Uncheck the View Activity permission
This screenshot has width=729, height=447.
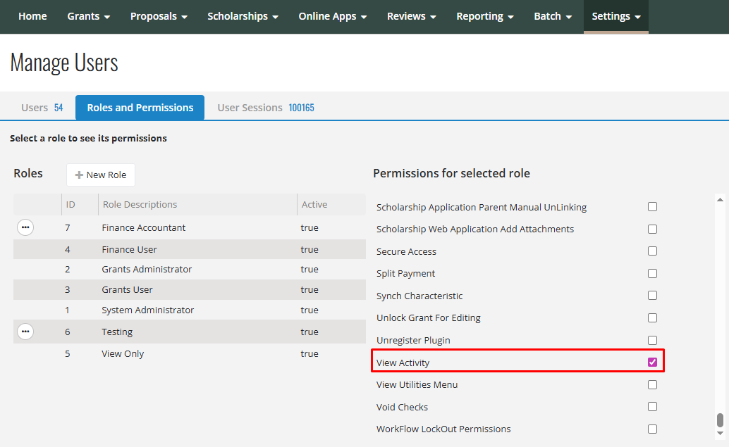[652, 362]
